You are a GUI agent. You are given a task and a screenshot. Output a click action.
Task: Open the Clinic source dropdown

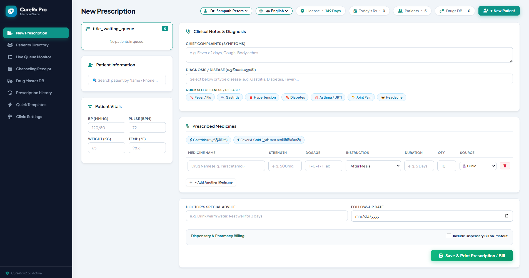tap(478, 166)
